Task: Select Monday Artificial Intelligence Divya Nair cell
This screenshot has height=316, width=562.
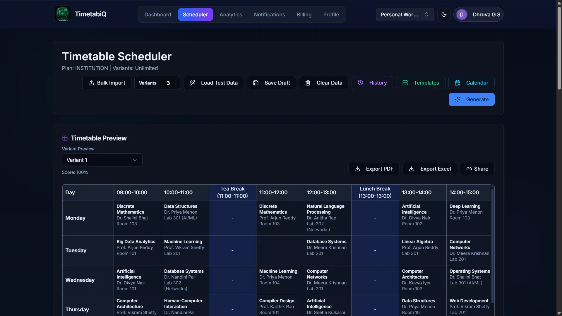Action: tap(423, 218)
